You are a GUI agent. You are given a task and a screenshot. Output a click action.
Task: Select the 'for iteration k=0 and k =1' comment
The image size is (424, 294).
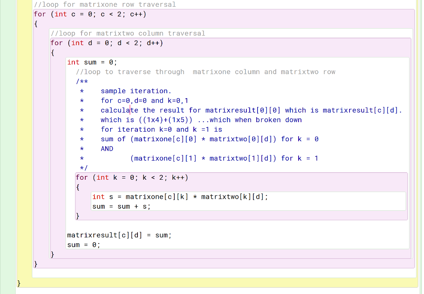pos(151,129)
